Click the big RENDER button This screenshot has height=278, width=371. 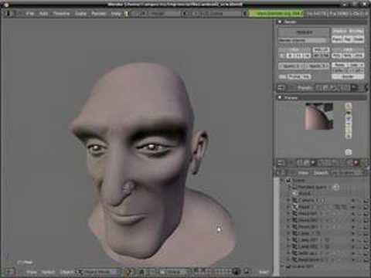click(x=304, y=32)
